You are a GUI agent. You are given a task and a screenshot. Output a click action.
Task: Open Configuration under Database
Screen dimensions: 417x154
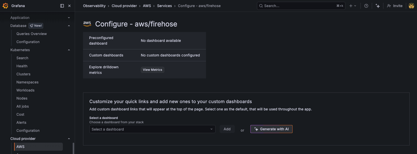tap(28, 42)
